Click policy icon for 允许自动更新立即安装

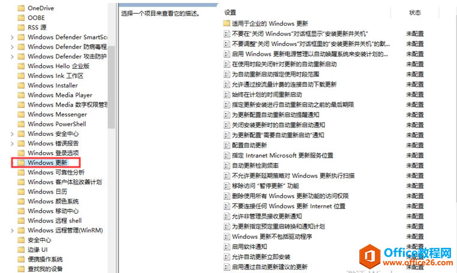pyautogui.click(x=227, y=257)
